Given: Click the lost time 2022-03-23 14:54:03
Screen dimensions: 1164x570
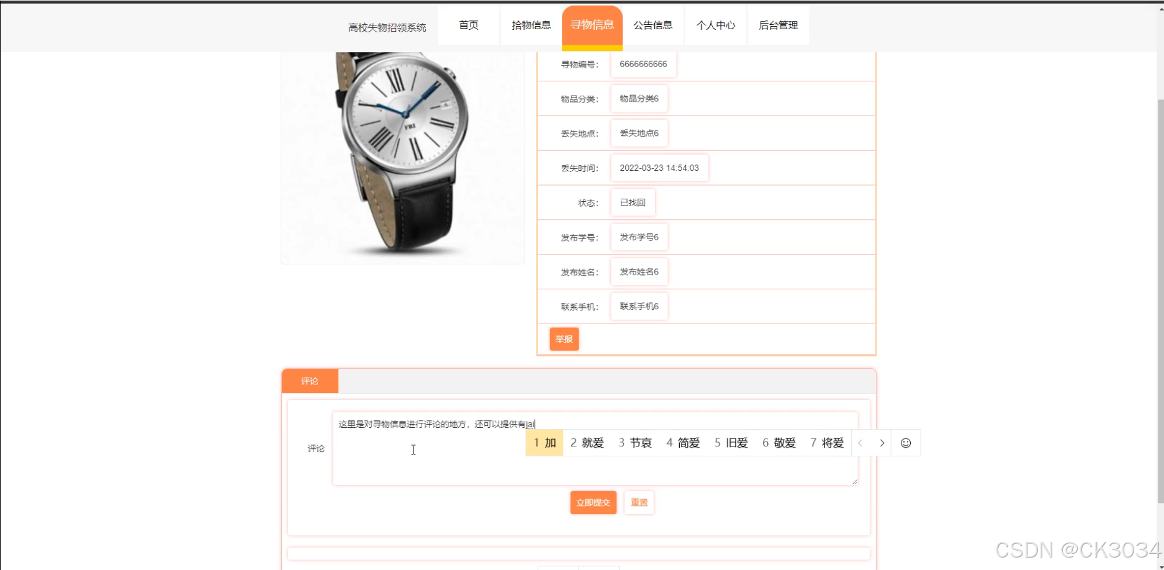Looking at the screenshot, I should [659, 168].
